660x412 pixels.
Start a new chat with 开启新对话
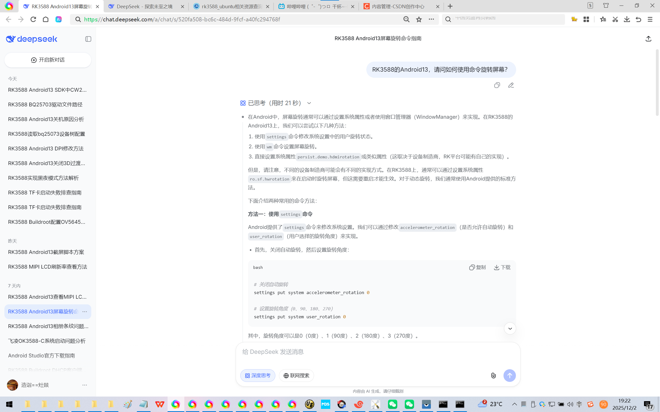click(48, 60)
